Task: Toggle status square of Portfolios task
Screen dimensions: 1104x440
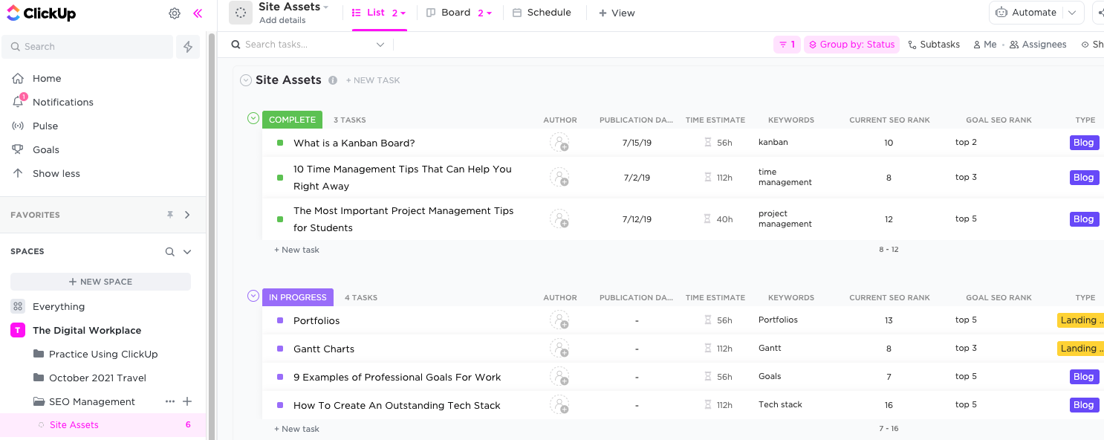Action: (x=280, y=320)
